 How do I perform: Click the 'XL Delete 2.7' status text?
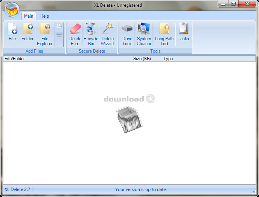click(17, 189)
